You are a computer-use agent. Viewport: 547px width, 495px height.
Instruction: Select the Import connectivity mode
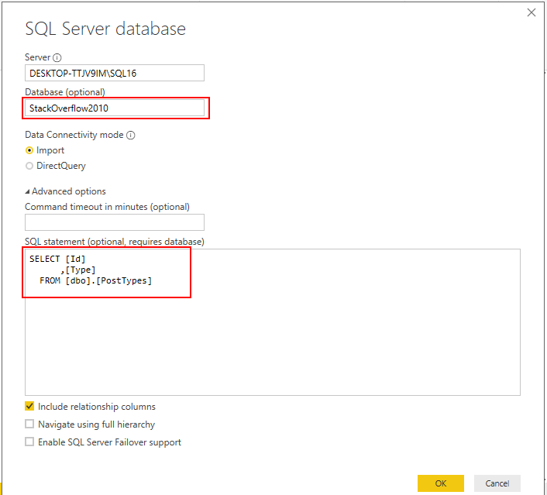[29, 150]
